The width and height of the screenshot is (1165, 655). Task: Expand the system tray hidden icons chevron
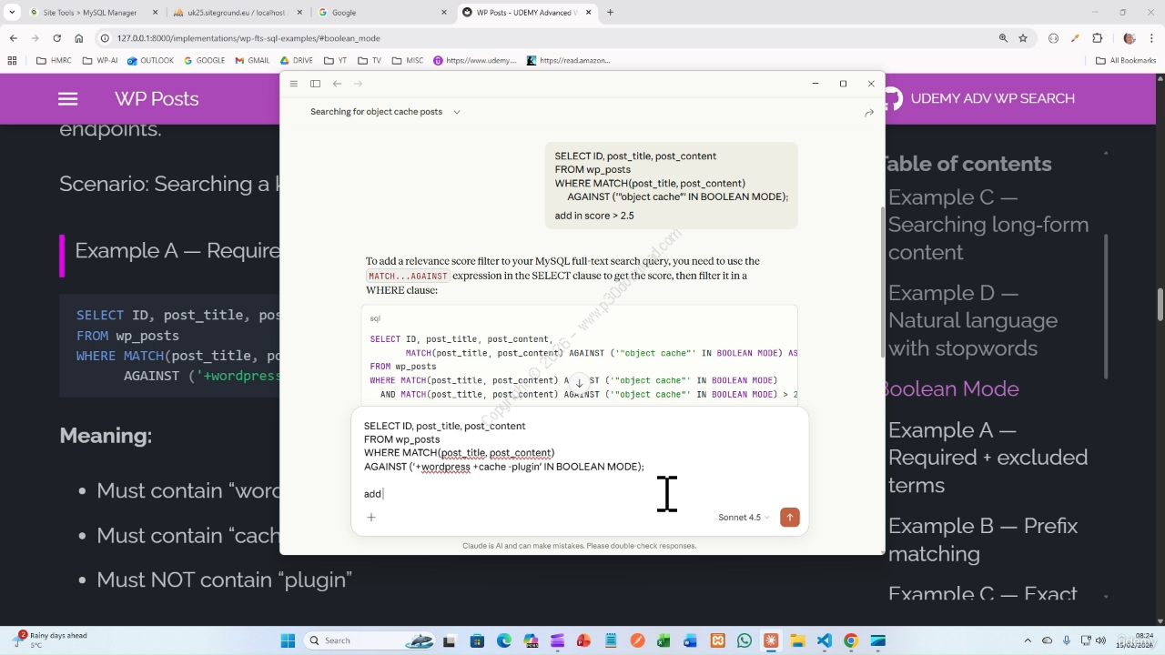coord(1028,640)
